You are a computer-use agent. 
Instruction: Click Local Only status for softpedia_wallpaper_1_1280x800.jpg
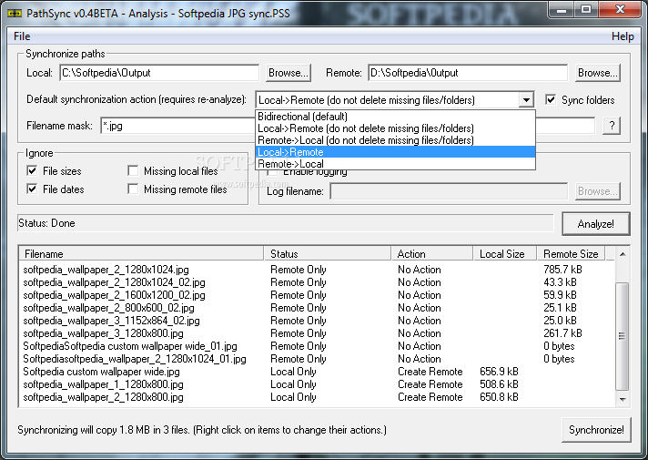point(293,384)
